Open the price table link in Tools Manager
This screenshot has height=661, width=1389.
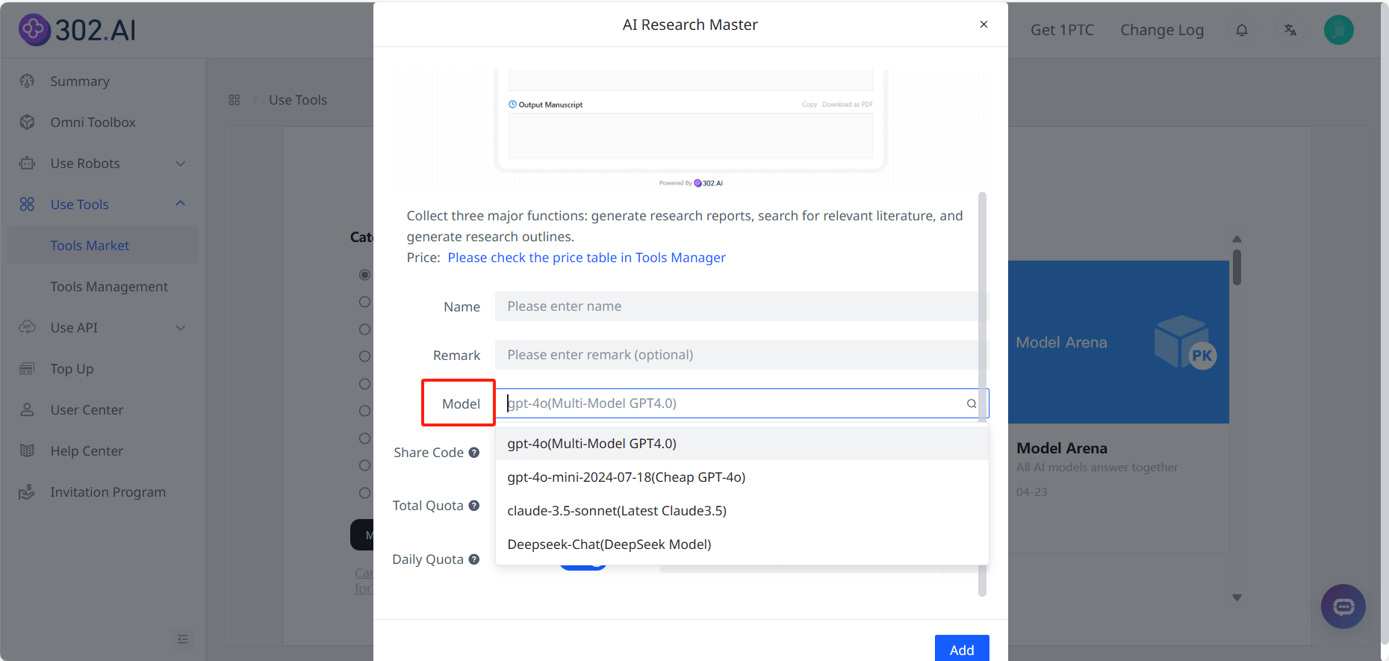click(x=586, y=258)
